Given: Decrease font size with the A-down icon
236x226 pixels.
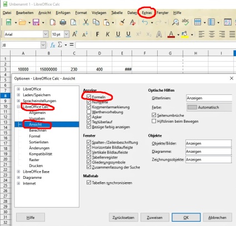Looking at the screenshot, I should click(x=85, y=34).
